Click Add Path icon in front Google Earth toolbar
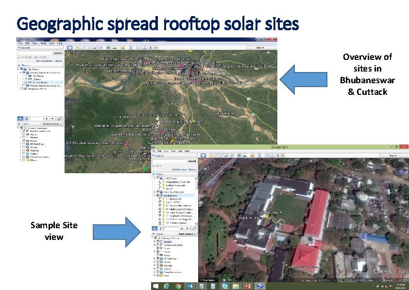 222,155
